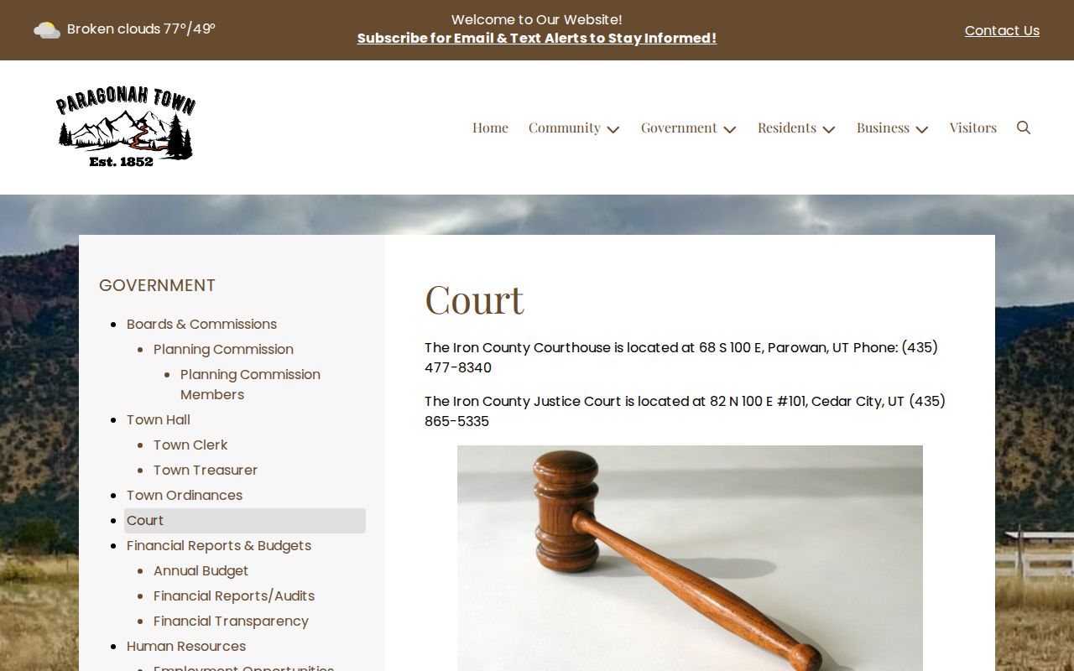Open the Business menu label

(883, 127)
